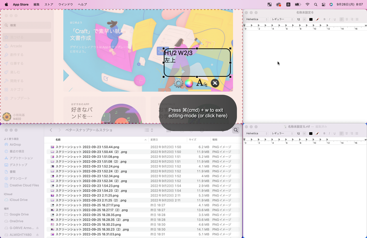The image size is (367, 238).
Task: Open アプリケーション in the Finder sidebar
Action: coord(22,158)
